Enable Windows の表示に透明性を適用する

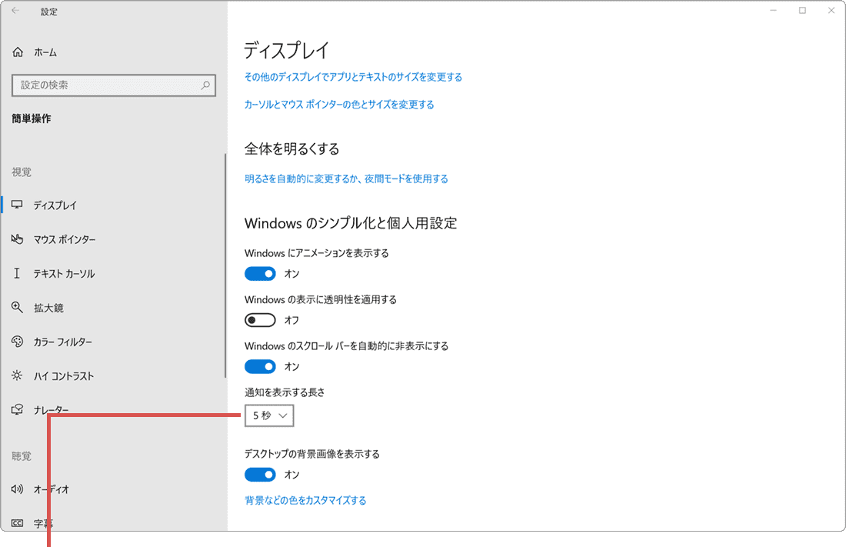[x=260, y=319]
